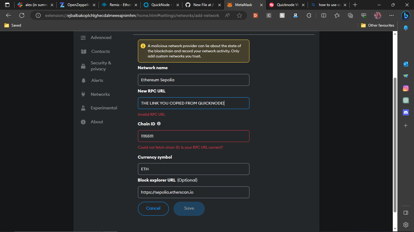
Task: Click the Invalid RPC URL error text
Action: tap(152, 114)
